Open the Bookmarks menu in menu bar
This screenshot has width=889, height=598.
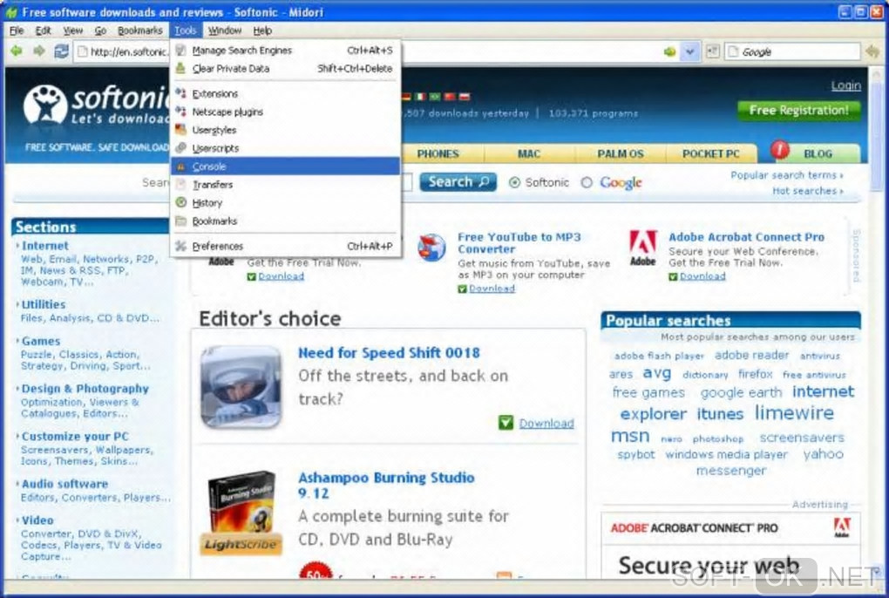pos(140,31)
